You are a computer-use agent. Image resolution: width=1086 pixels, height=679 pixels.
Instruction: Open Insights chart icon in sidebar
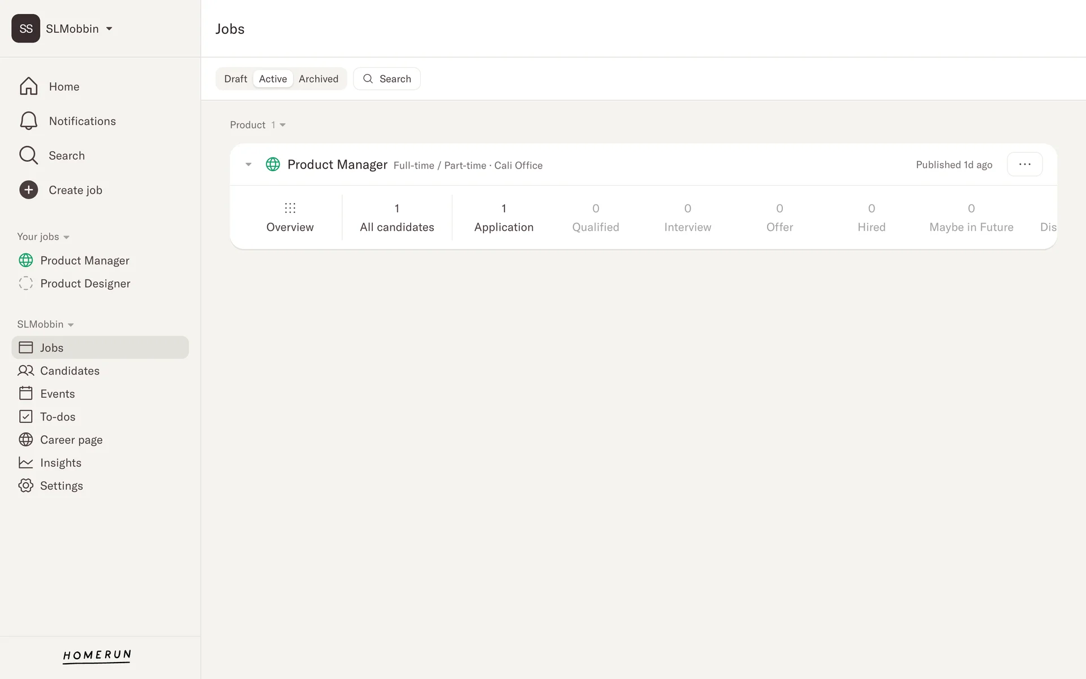click(x=26, y=463)
